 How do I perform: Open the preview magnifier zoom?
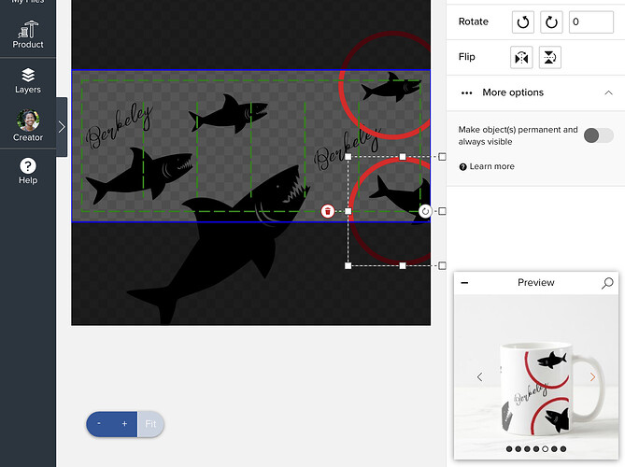(607, 283)
